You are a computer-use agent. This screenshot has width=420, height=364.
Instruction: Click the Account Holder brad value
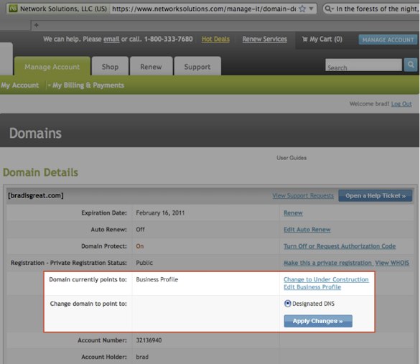tap(142, 357)
